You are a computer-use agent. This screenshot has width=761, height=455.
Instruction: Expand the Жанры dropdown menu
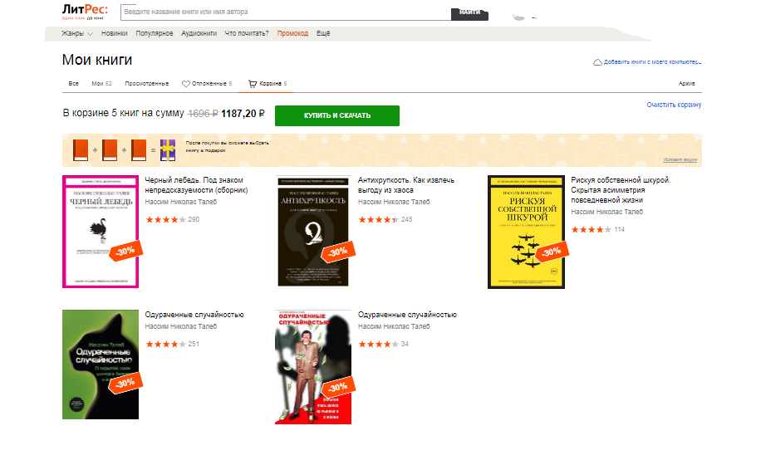pyautogui.click(x=77, y=33)
